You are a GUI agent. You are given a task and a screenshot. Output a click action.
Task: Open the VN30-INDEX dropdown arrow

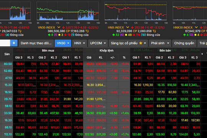(x=59, y=27)
